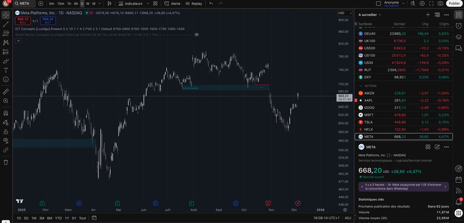Open the dropdown next to Indicateurs
The height and width of the screenshot is (223, 464).
(147, 3)
